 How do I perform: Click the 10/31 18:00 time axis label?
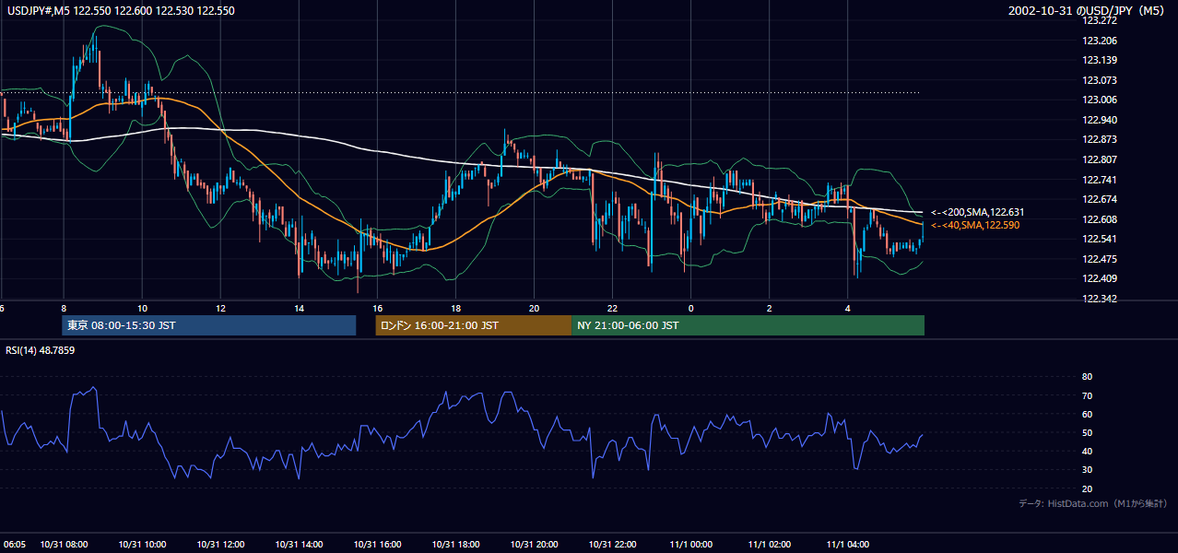(455, 545)
